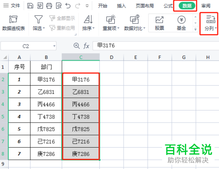Select column D header
The height and width of the screenshot is (169, 219).
112,57
